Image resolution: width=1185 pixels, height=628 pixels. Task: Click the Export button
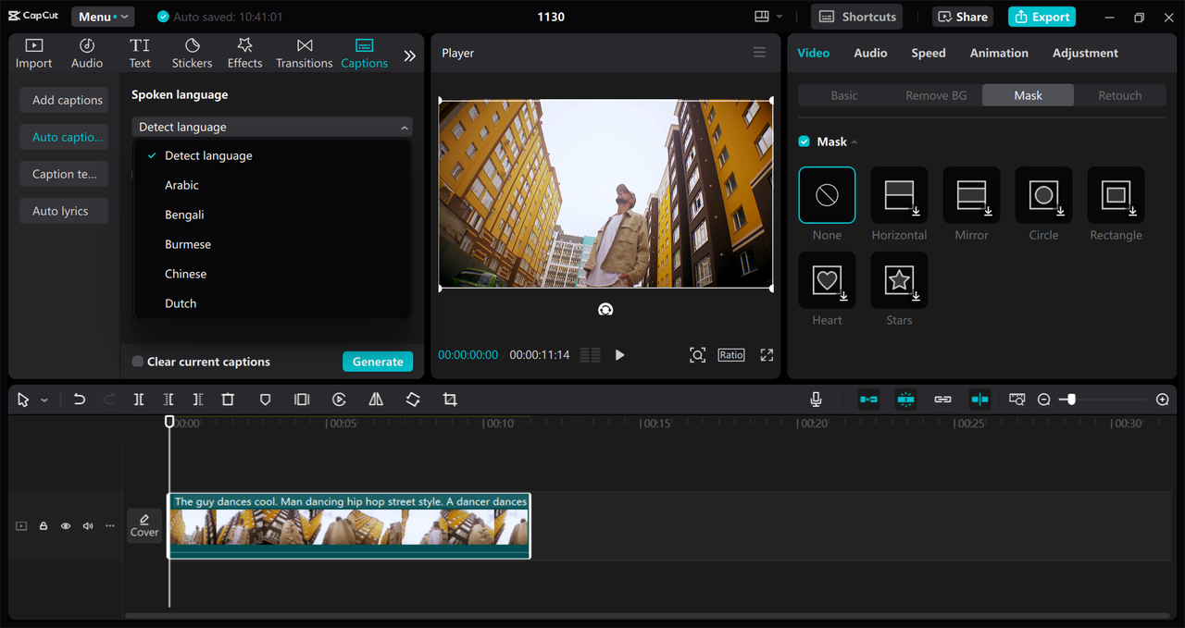1042,17
